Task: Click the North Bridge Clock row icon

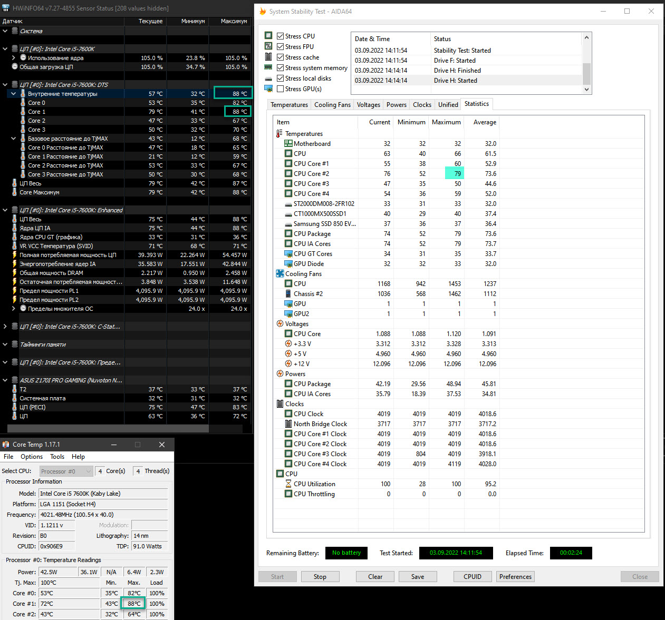Action: pyautogui.click(x=288, y=424)
